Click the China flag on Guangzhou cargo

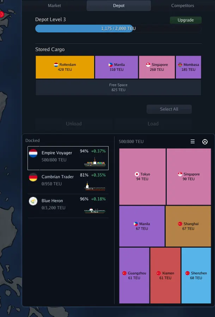[x=124, y=273]
